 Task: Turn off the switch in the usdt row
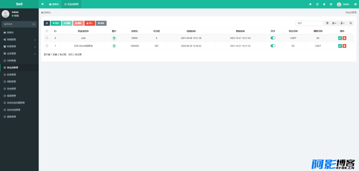click(273, 38)
